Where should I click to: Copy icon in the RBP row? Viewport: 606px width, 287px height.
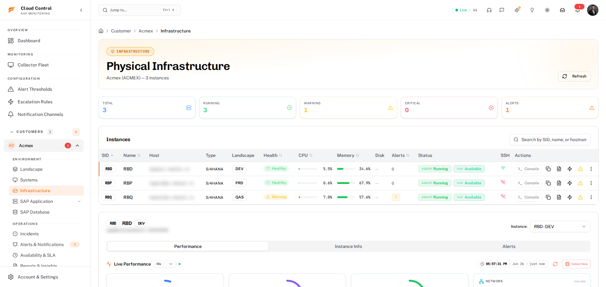click(548, 183)
